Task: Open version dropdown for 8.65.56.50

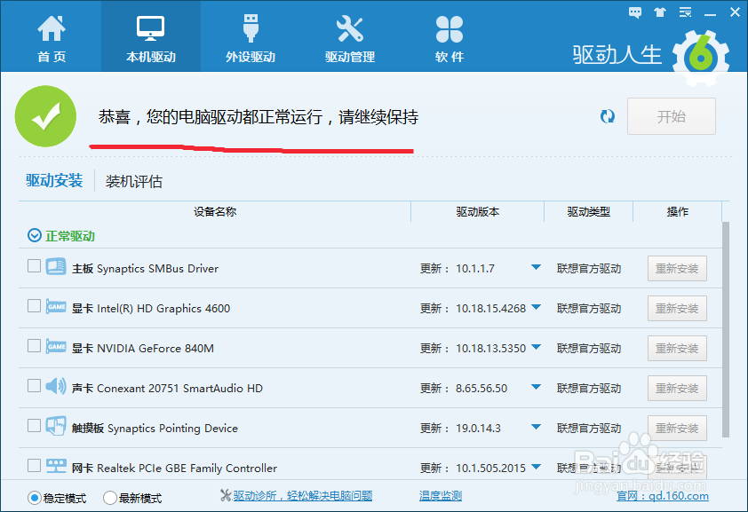Action: click(536, 387)
